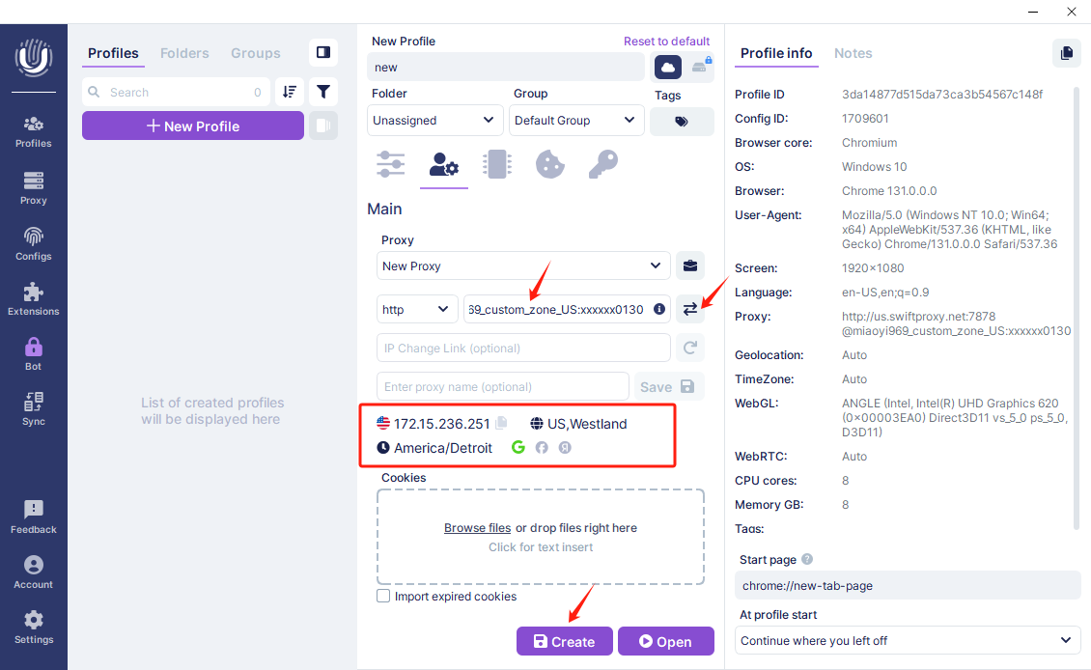Open the Default Group dropdown
Viewport: 1091px width, 670px height.
click(576, 121)
